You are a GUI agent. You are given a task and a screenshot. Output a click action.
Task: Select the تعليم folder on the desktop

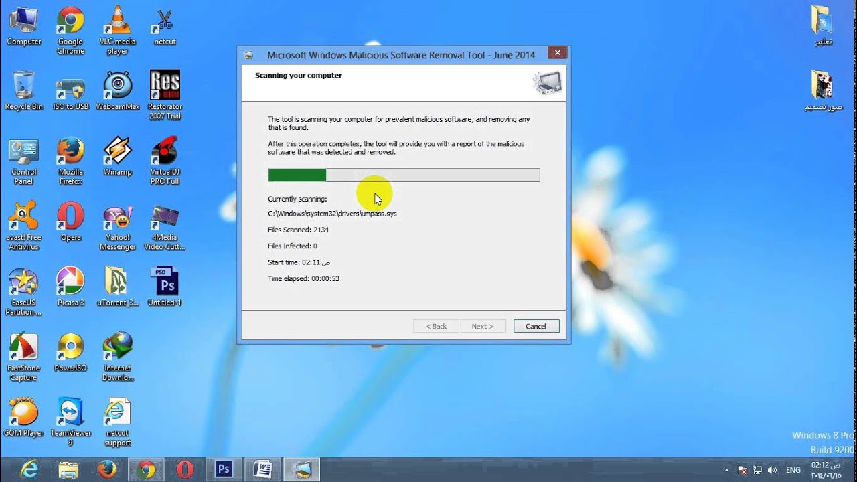[x=823, y=27]
